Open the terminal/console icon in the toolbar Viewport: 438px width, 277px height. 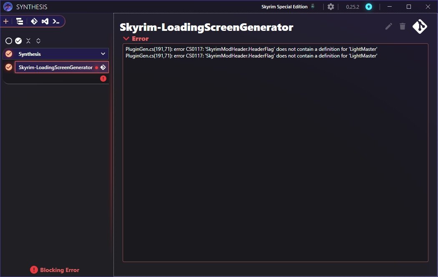(x=56, y=21)
